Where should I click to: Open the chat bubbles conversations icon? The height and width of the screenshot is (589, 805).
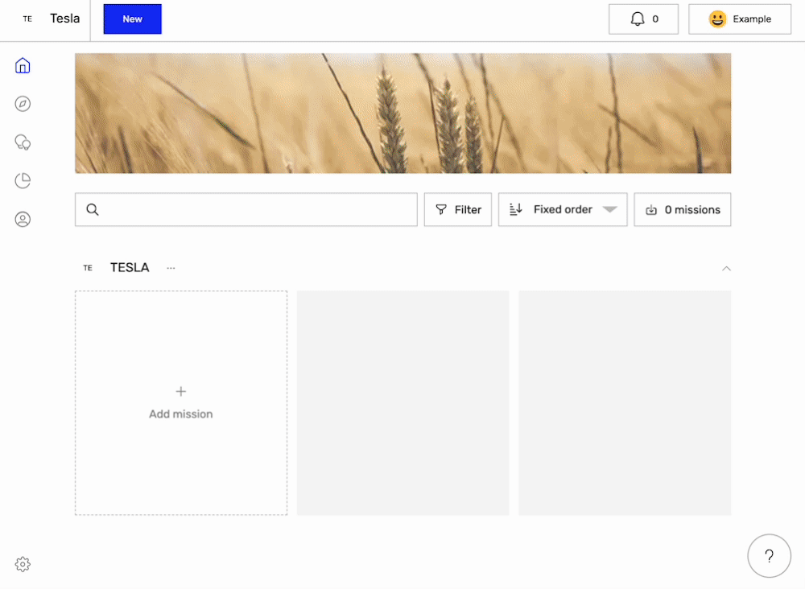(23, 142)
